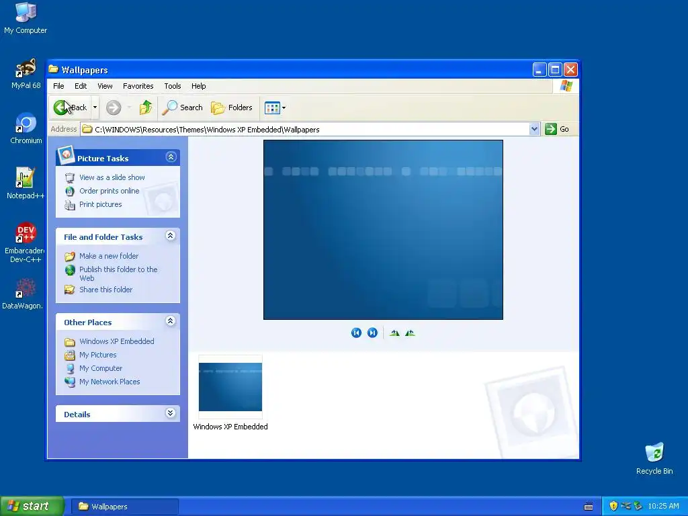Open the View menu
This screenshot has width=688, height=516.
pos(105,86)
